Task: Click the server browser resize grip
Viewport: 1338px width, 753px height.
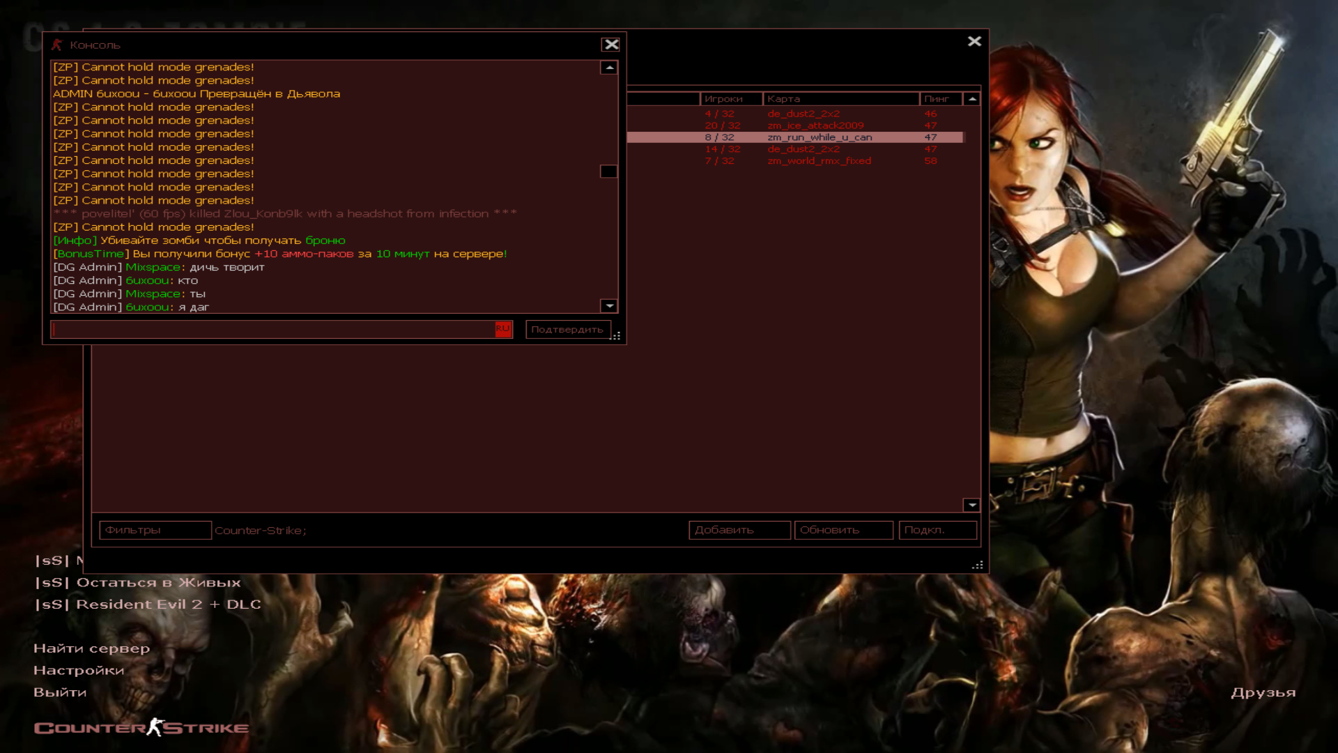Action: 978,565
